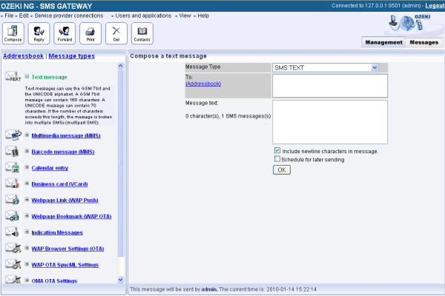Select the Forward toolbar icon
This screenshot has width=445, height=296.
pyautogui.click(x=65, y=33)
